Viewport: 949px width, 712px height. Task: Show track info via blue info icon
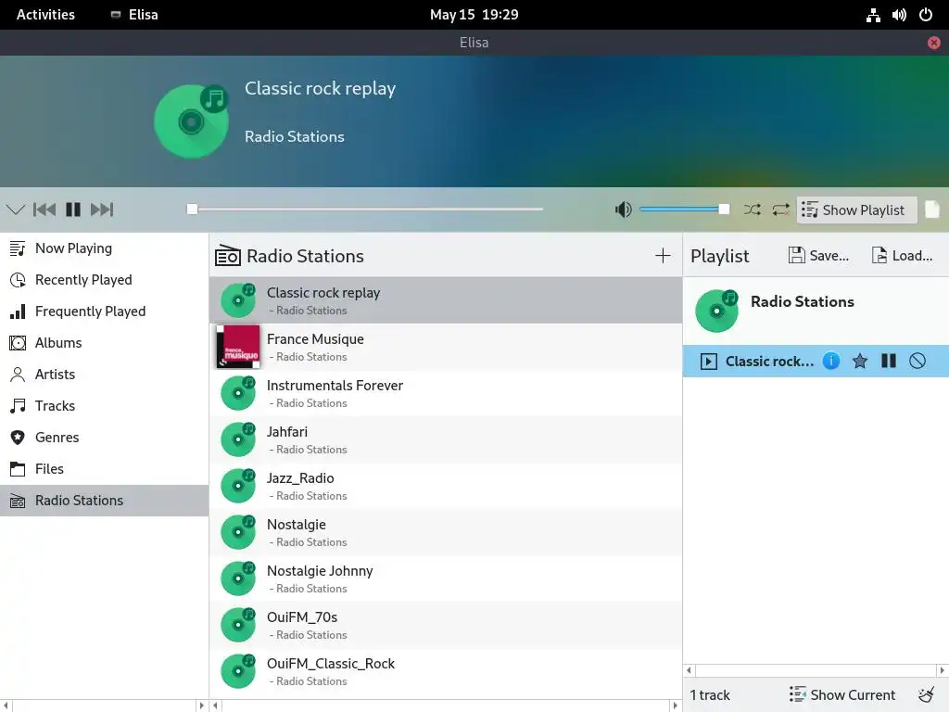[831, 361]
